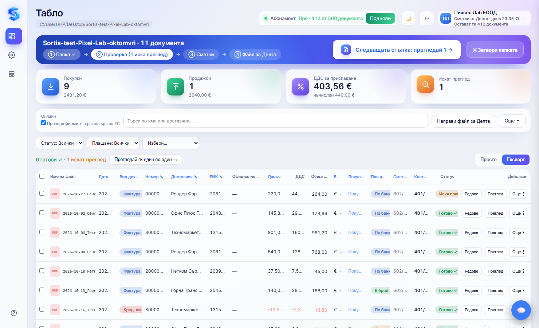Focus the supplier search field
Viewport: 539px width, 328px height.
click(x=276, y=121)
